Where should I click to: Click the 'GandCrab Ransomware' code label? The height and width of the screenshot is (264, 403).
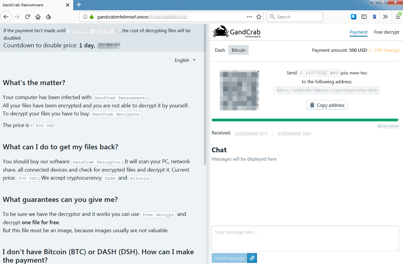[120, 98]
